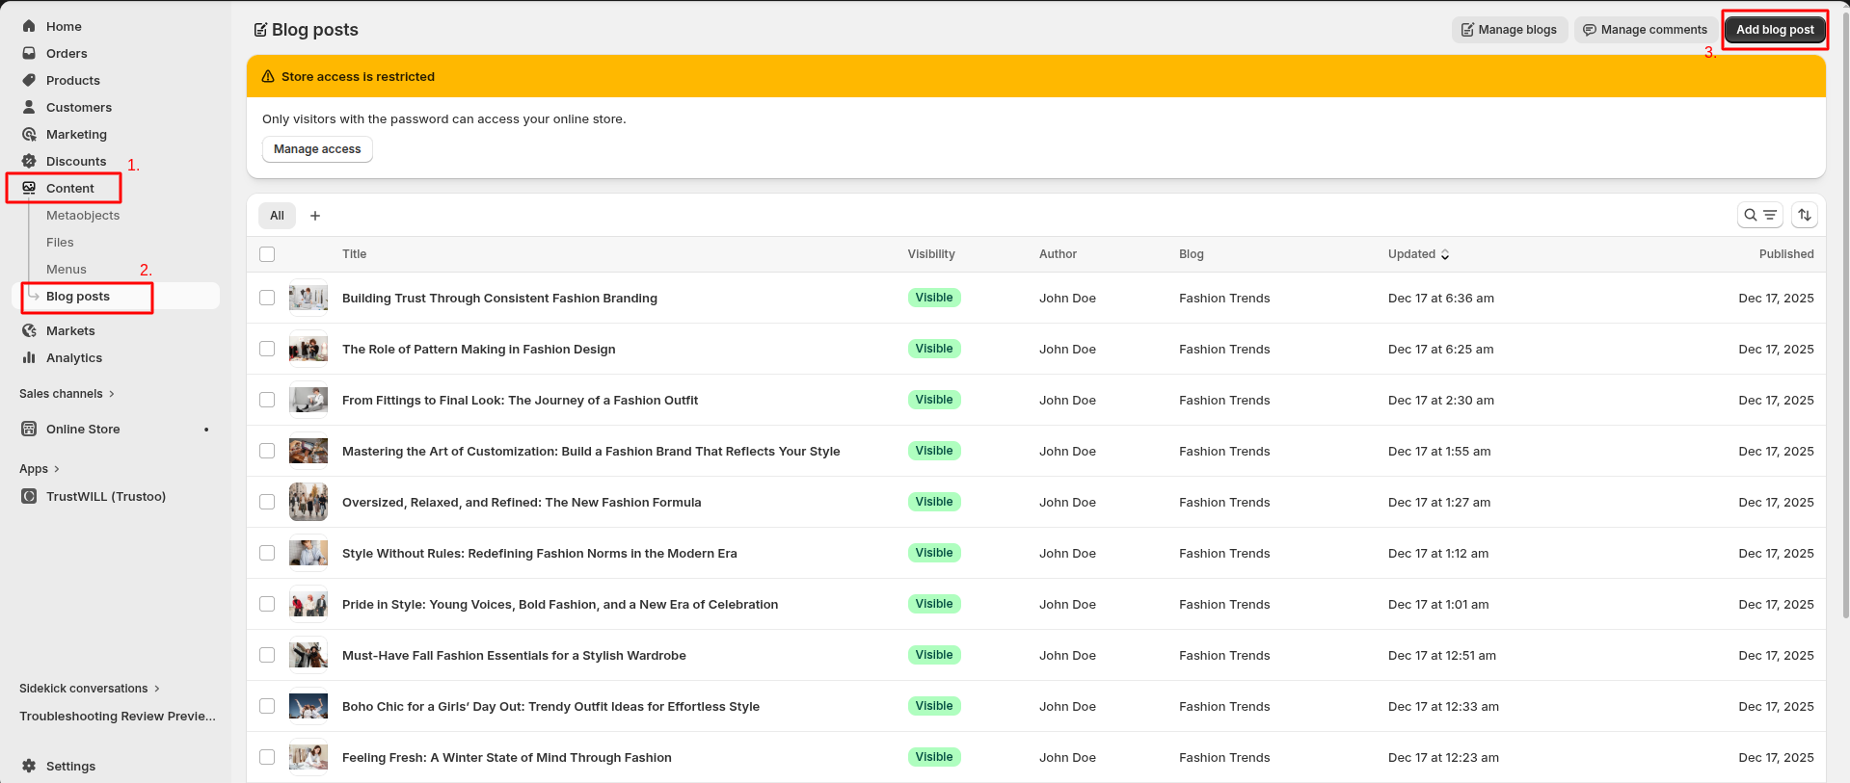Image resolution: width=1850 pixels, height=783 pixels.
Task: Click the Online Store icon
Action: pyautogui.click(x=29, y=429)
